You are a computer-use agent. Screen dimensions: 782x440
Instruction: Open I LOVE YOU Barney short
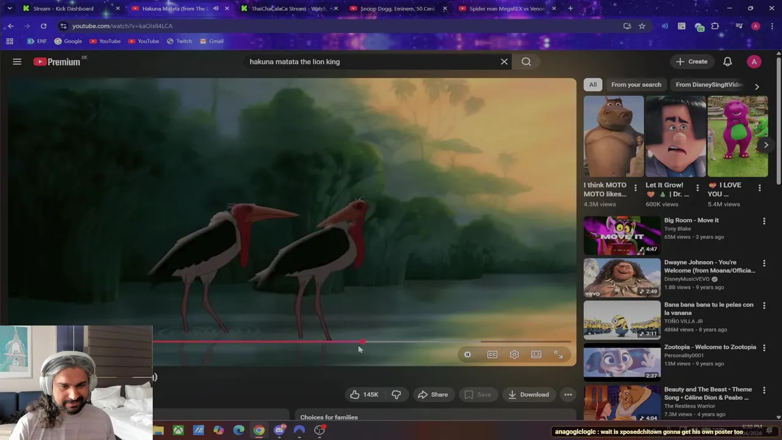(737, 136)
